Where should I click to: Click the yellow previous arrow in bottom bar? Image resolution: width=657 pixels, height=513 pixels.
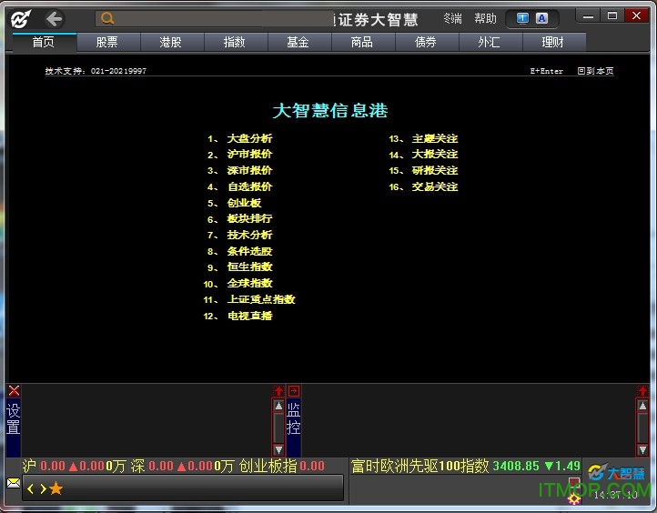click(x=31, y=488)
